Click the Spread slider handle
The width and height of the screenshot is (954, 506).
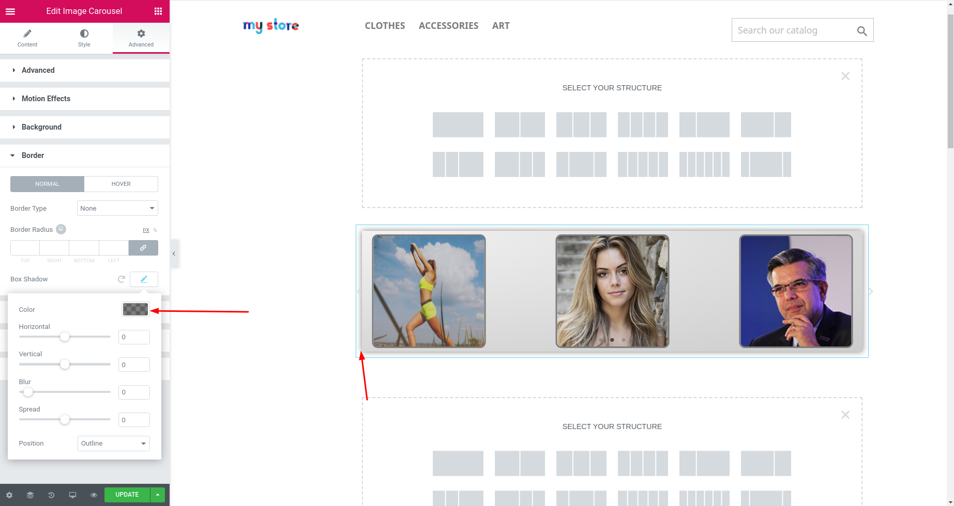click(x=65, y=420)
